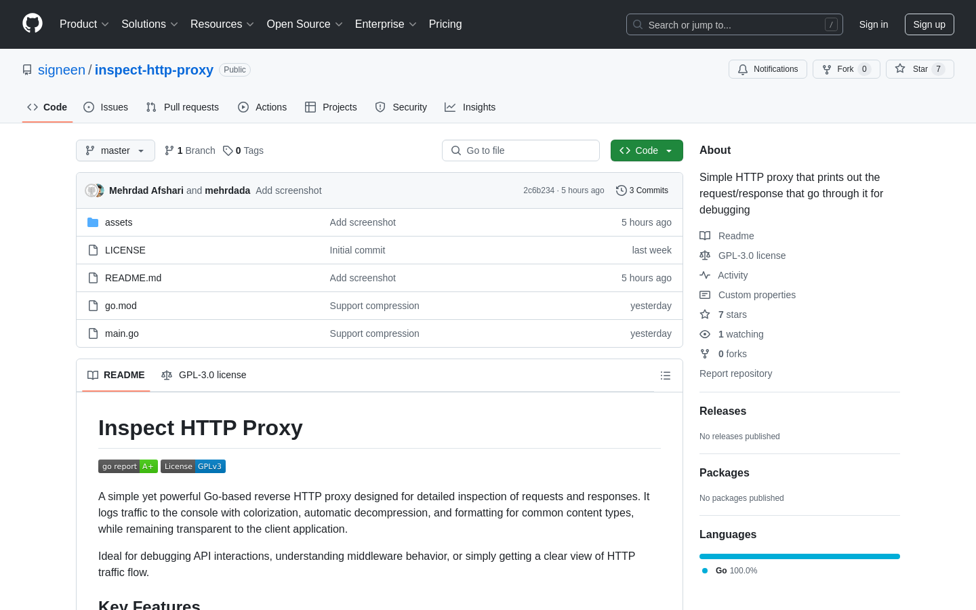This screenshot has width=976, height=610.
Task: Switch to the Pull requests tab
Action: click(182, 107)
